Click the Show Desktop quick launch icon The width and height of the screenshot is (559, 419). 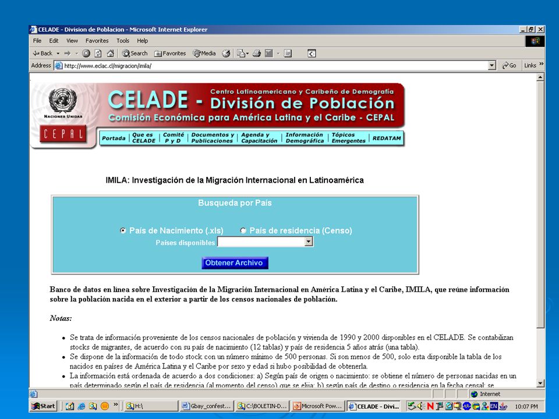[69, 406]
